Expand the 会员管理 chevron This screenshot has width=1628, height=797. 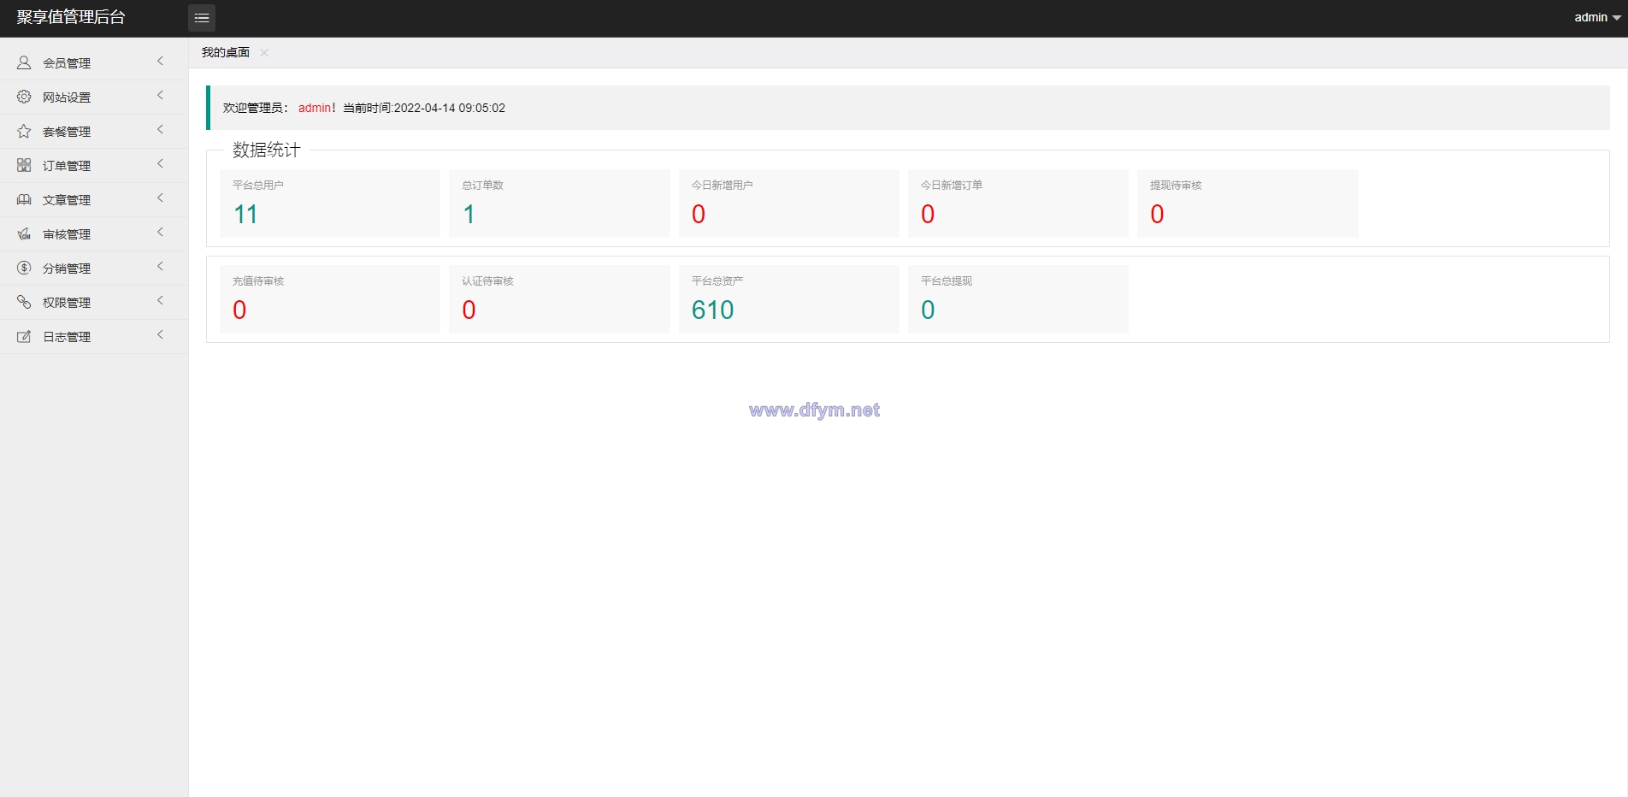click(x=160, y=61)
